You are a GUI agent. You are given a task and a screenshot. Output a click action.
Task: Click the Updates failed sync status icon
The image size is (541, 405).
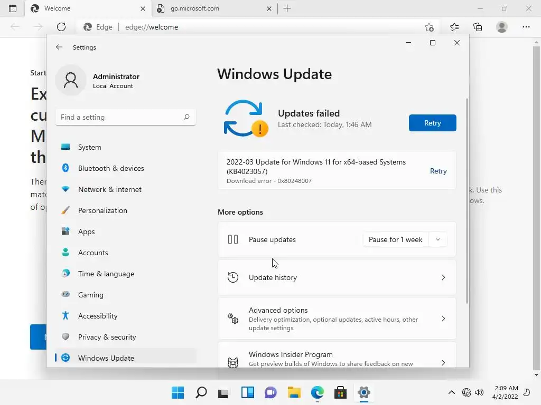[x=246, y=119]
